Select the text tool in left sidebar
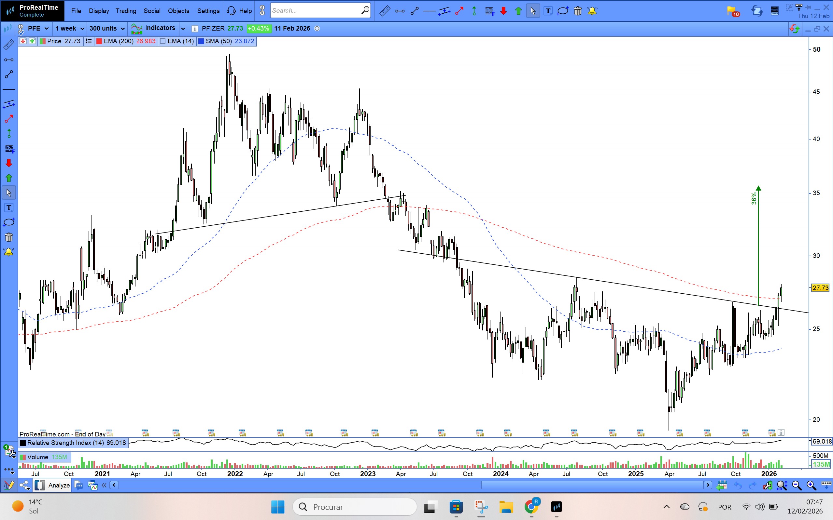Image resolution: width=833 pixels, height=520 pixels. tap(9, 207)
